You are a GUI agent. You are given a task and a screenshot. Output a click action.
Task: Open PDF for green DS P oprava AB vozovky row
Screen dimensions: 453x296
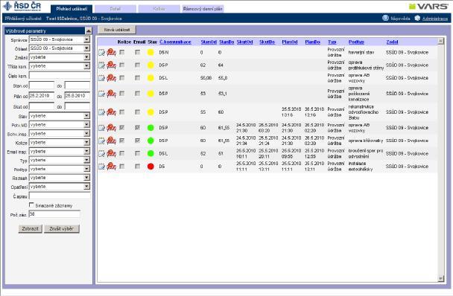(x=112, y=127)
